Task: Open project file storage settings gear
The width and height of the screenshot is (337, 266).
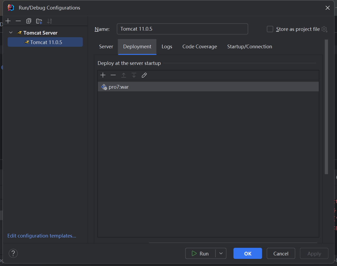Action: [x=324, y=29]
